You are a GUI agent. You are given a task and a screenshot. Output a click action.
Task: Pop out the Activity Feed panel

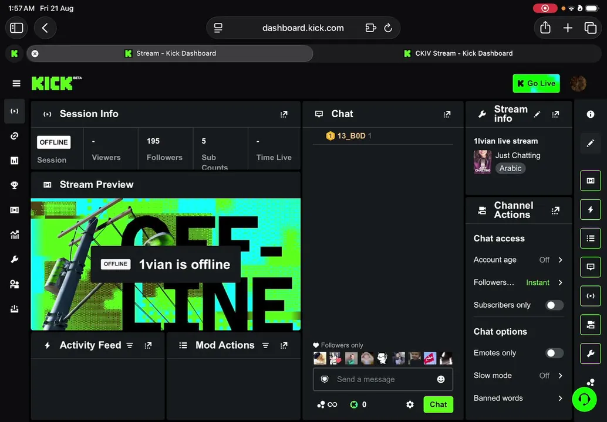click(148, 345)
